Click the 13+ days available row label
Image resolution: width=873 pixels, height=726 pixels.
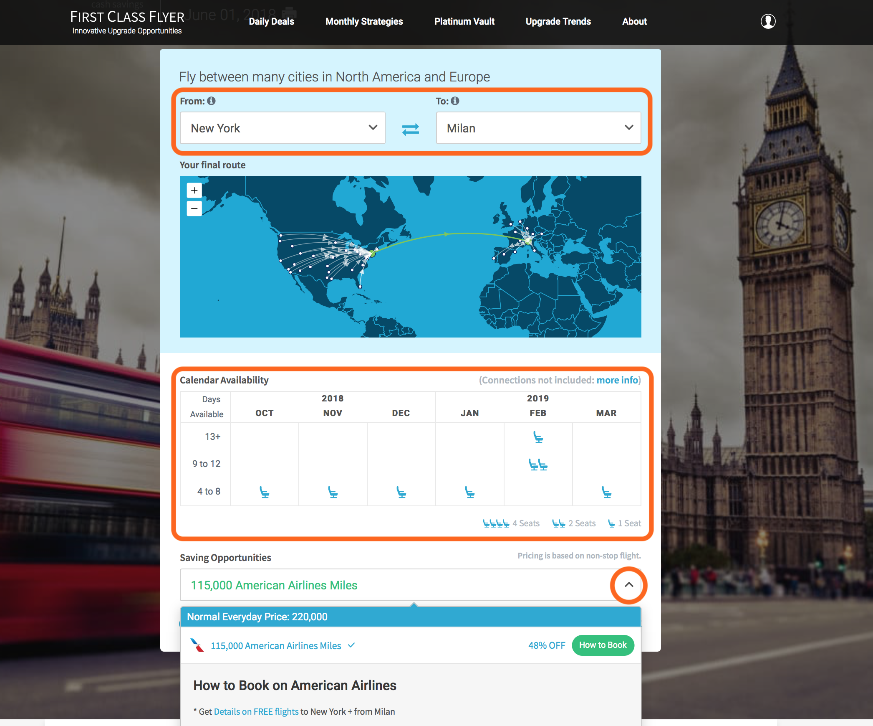(x=212, y=437)
